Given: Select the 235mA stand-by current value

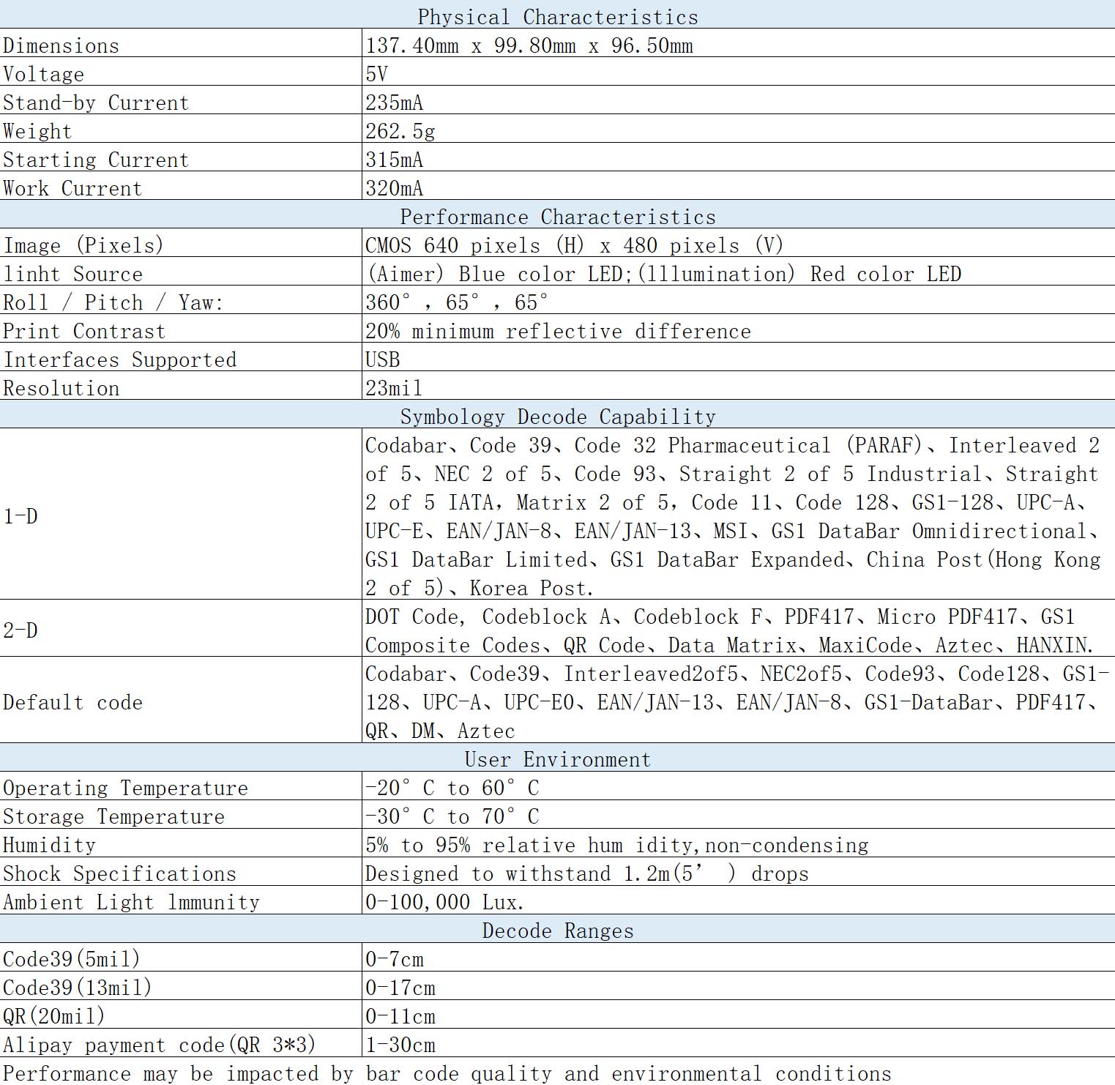Looking at the screenshot, I should [x=395, y=102].
